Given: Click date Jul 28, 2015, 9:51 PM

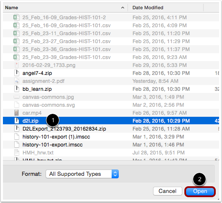Looking at the screenshot, I should point(158,153).
